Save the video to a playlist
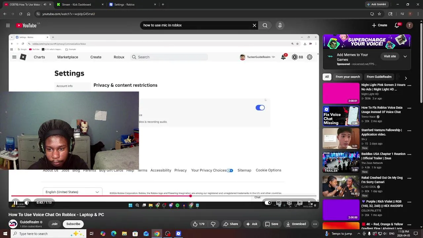 click(272, 224)
